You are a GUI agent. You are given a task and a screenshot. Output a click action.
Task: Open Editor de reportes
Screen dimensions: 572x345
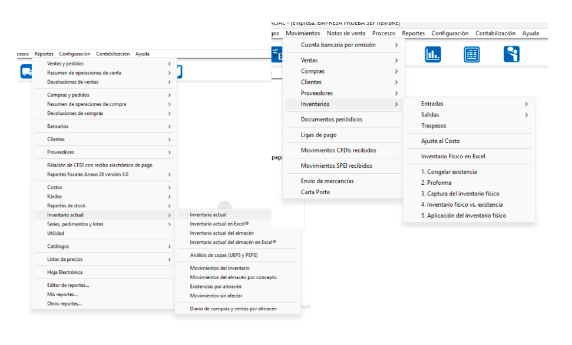[x=68, y=285]
